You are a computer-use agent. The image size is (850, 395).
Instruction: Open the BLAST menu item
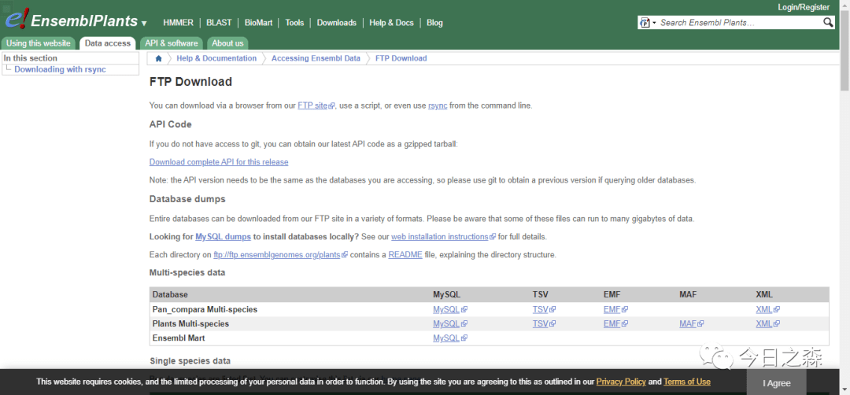(x=219, y=23)
